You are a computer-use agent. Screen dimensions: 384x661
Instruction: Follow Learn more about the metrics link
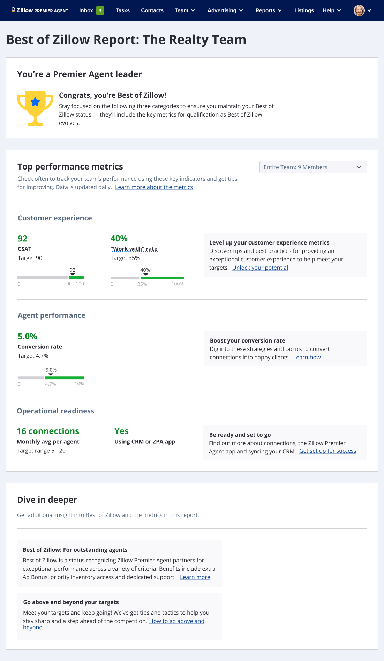[x=154, y=187]
